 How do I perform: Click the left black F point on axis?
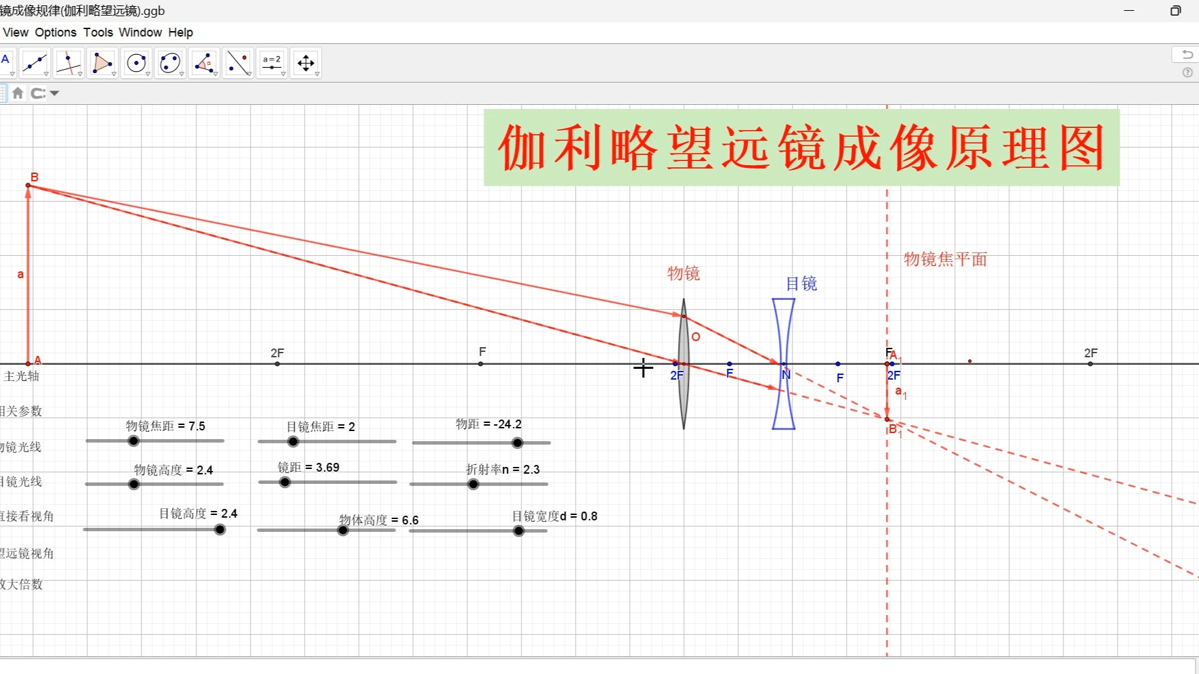pos(481,364)
